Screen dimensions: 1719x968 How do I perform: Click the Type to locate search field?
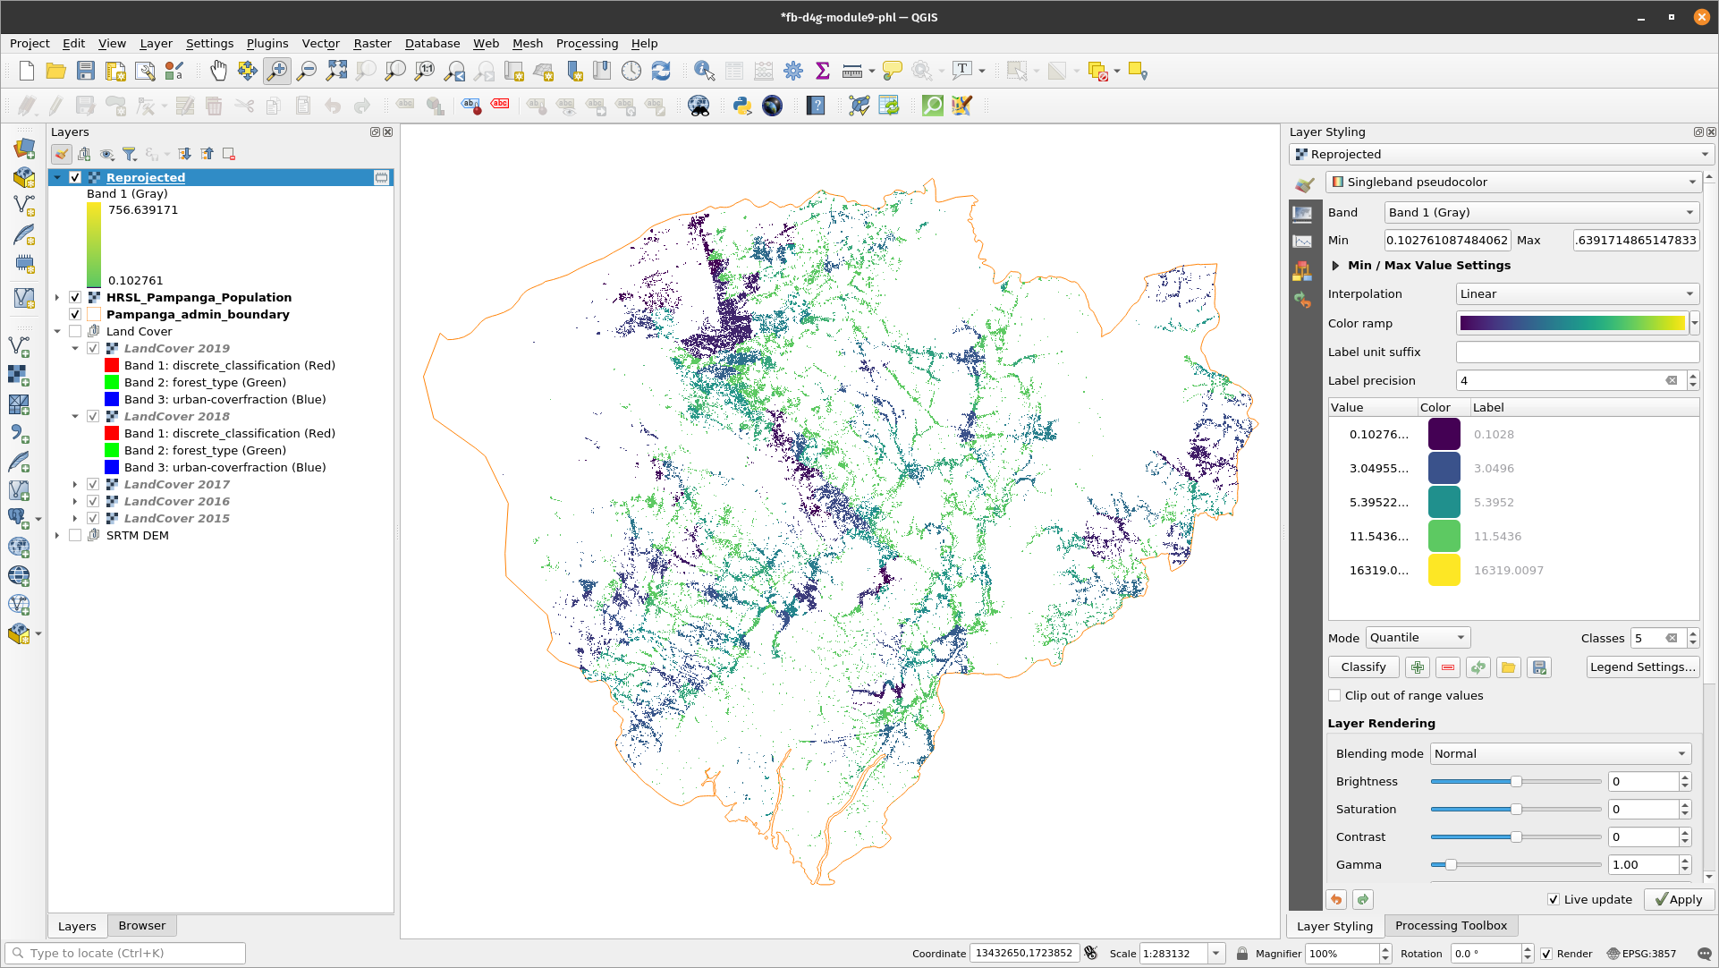[125, 954]
